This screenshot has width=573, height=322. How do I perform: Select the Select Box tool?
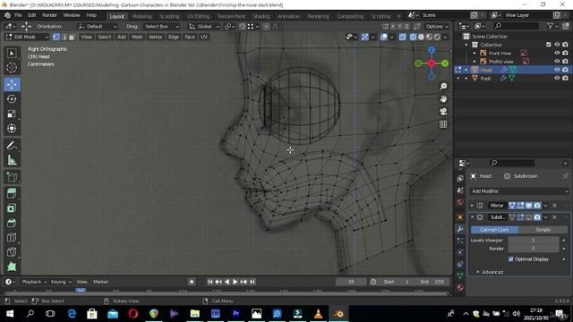pos(12,54)
